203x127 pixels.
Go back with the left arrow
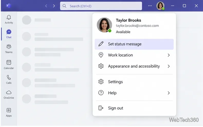point(46,6)
